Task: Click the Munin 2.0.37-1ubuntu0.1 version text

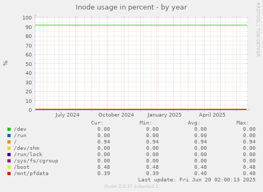Action: [x=131, y=186]
